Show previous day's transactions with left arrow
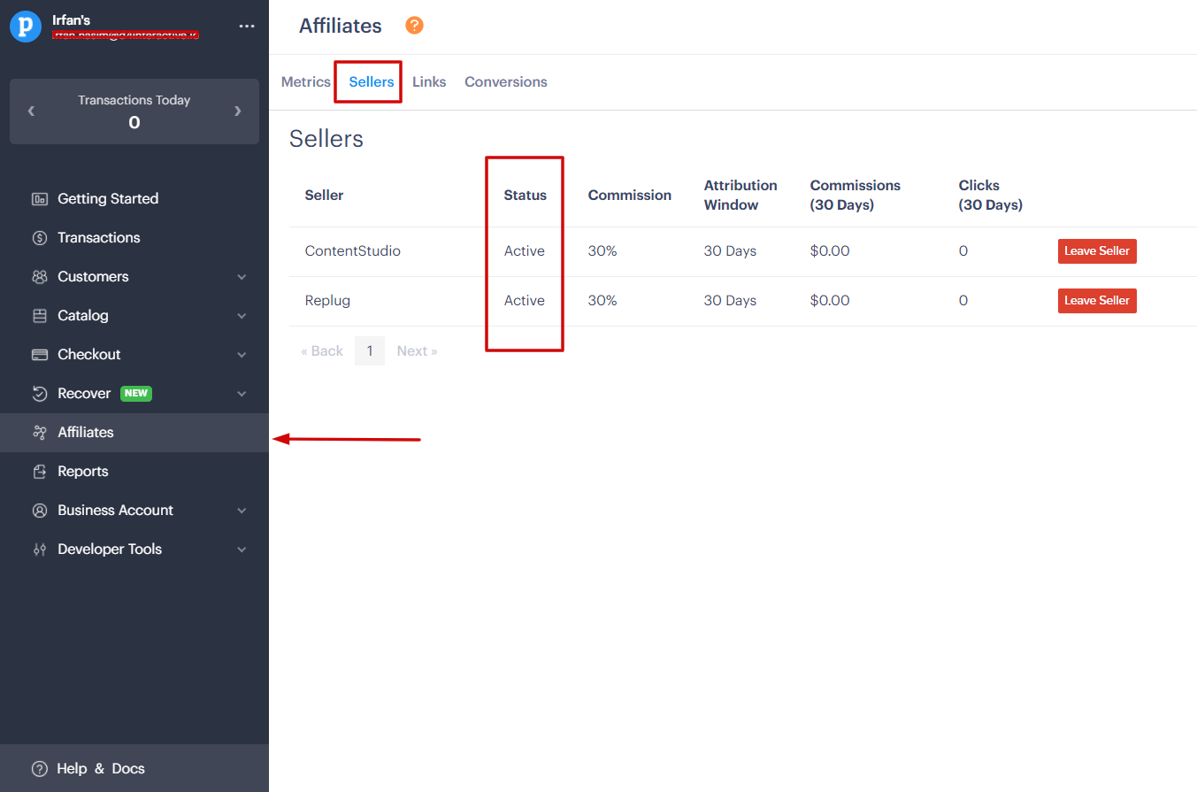This screenshot has height=792, width=1197. pos(32,111)
